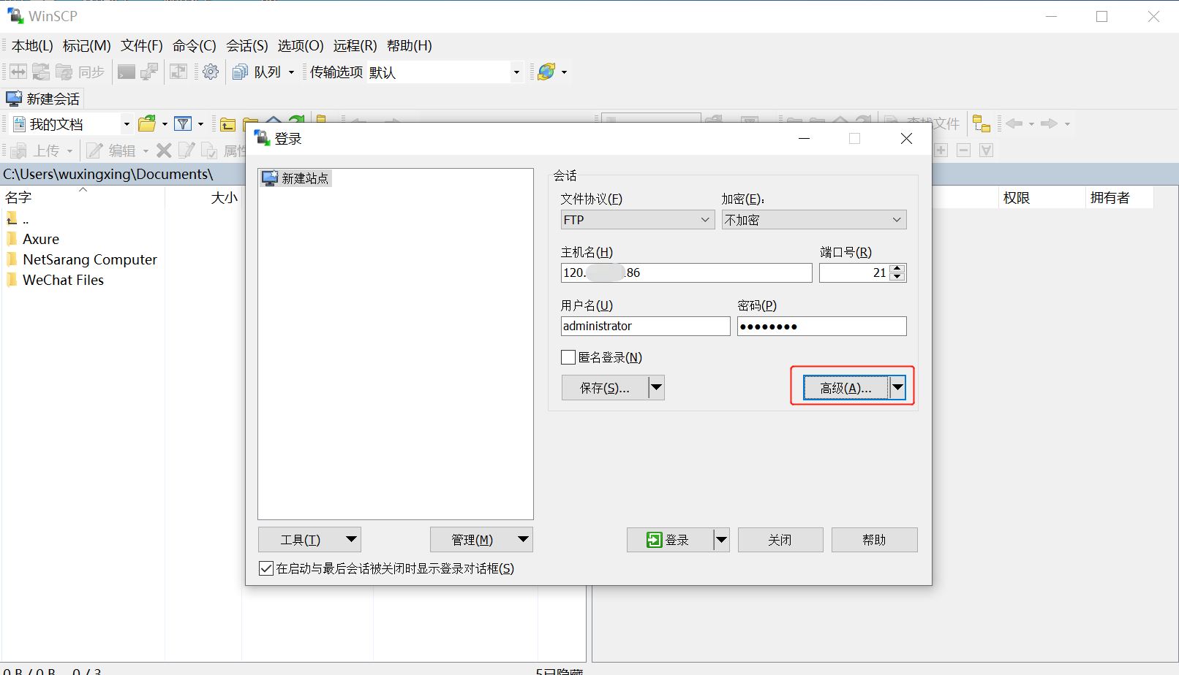Click the invert selection icon
The height and width of the screenshot is (675, 1179).
tap(986, 150)
